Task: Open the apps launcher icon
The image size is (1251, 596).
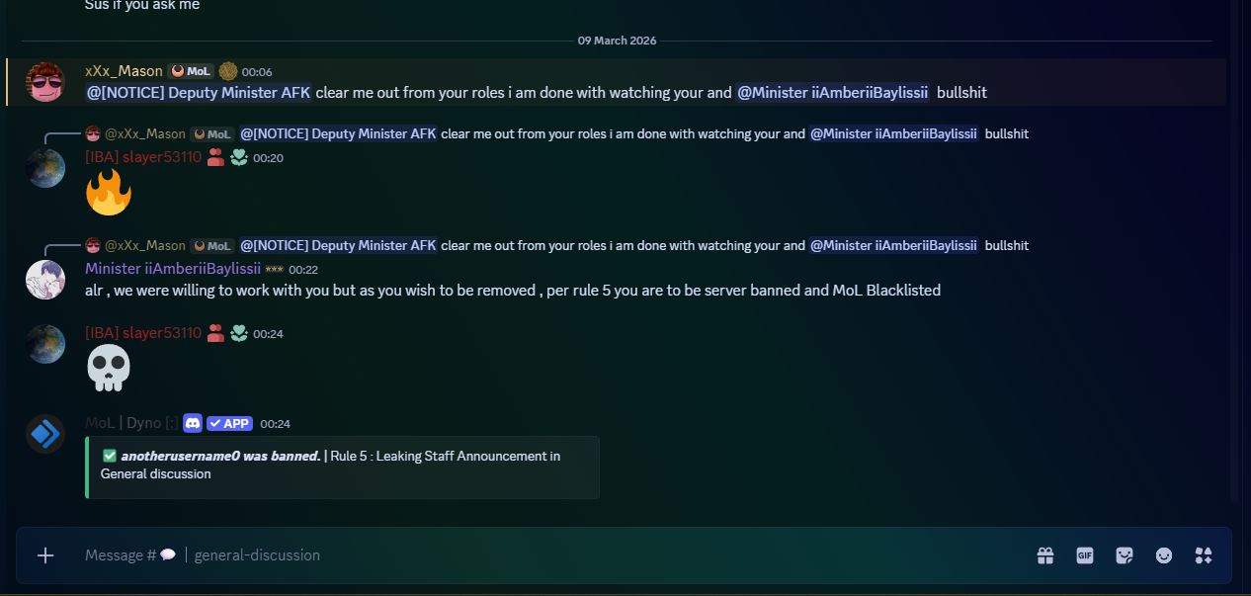Action: tap(1204, 555)
